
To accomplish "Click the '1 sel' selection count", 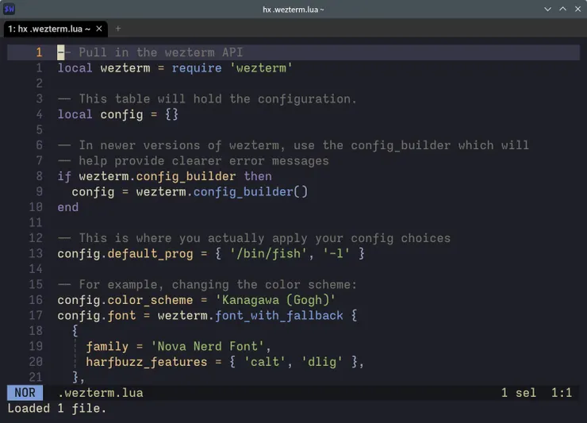I will coord(519,393).
